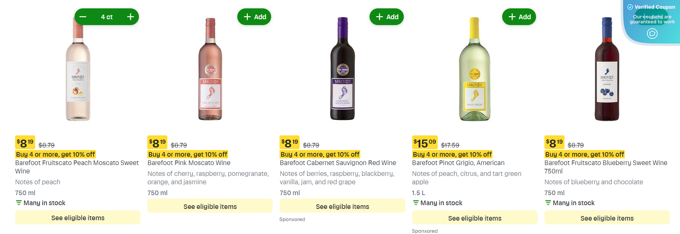This screenshot has width=680, height=234.
Task: See eligible items for Blueberry Sweet Wine
Action: point(607,218)
